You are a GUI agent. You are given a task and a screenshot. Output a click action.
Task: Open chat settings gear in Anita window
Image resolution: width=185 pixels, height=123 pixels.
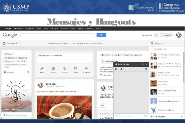(146, 69)
